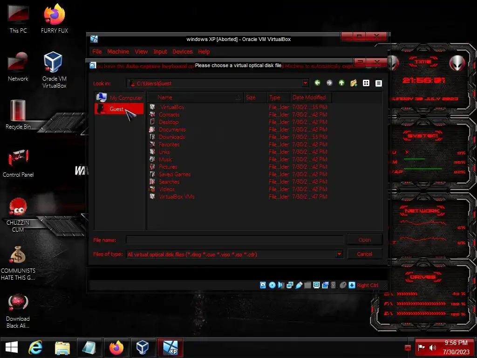Open Network desktop icon

point(18,66)
